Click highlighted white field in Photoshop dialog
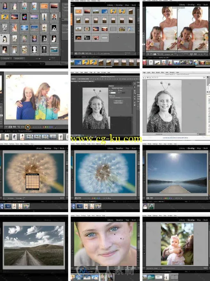Viewport: 210px width, 281px height. click(113, 92)
